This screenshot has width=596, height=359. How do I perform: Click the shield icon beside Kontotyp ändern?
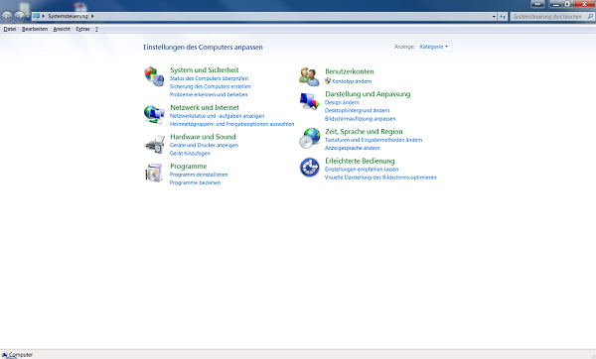point(328,81)
